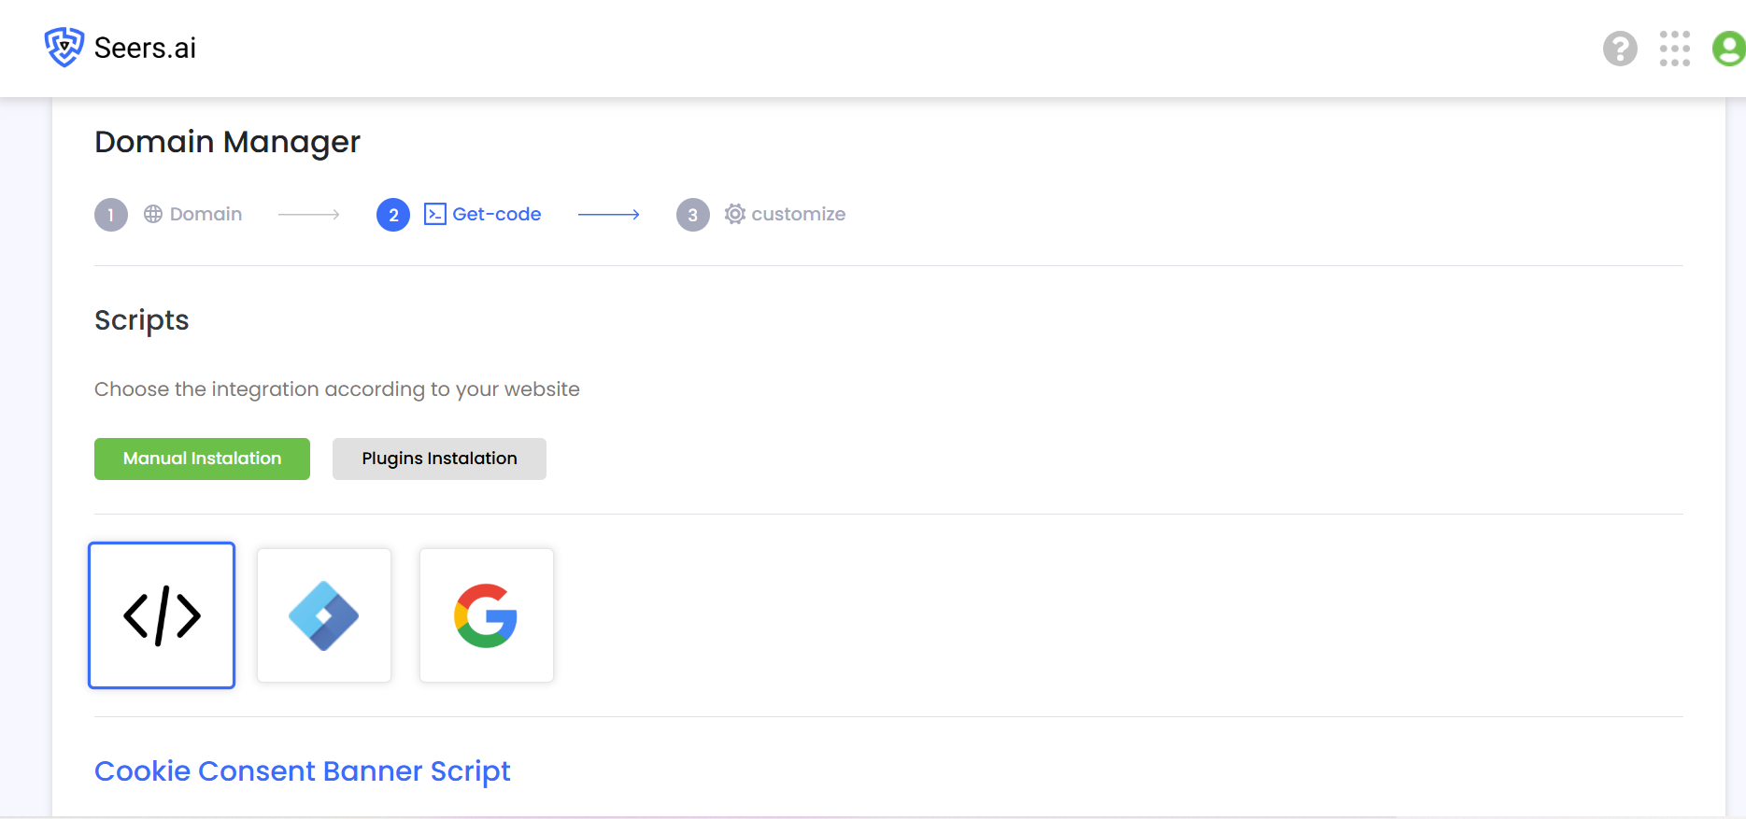
Task: Go to step 2 circle
Action: 393,215
